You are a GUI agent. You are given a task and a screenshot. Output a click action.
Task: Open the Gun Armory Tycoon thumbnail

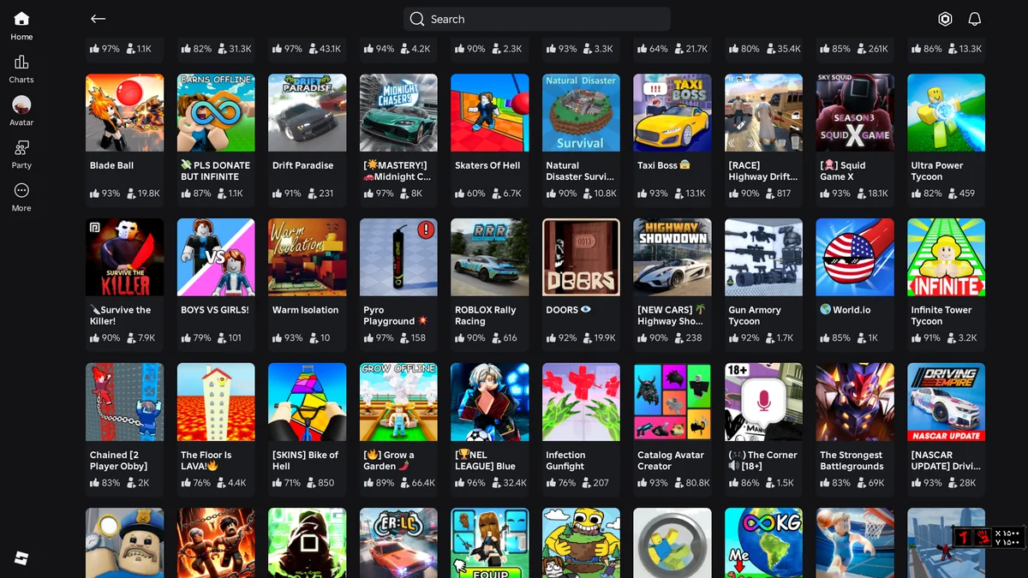(x=763, y=257)
